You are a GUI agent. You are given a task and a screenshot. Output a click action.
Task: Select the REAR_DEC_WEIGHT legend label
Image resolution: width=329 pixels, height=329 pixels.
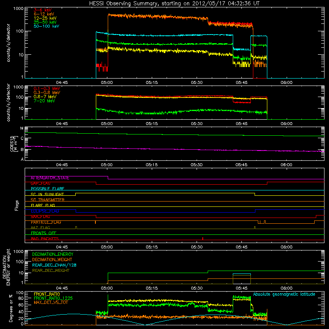point(51,271)
